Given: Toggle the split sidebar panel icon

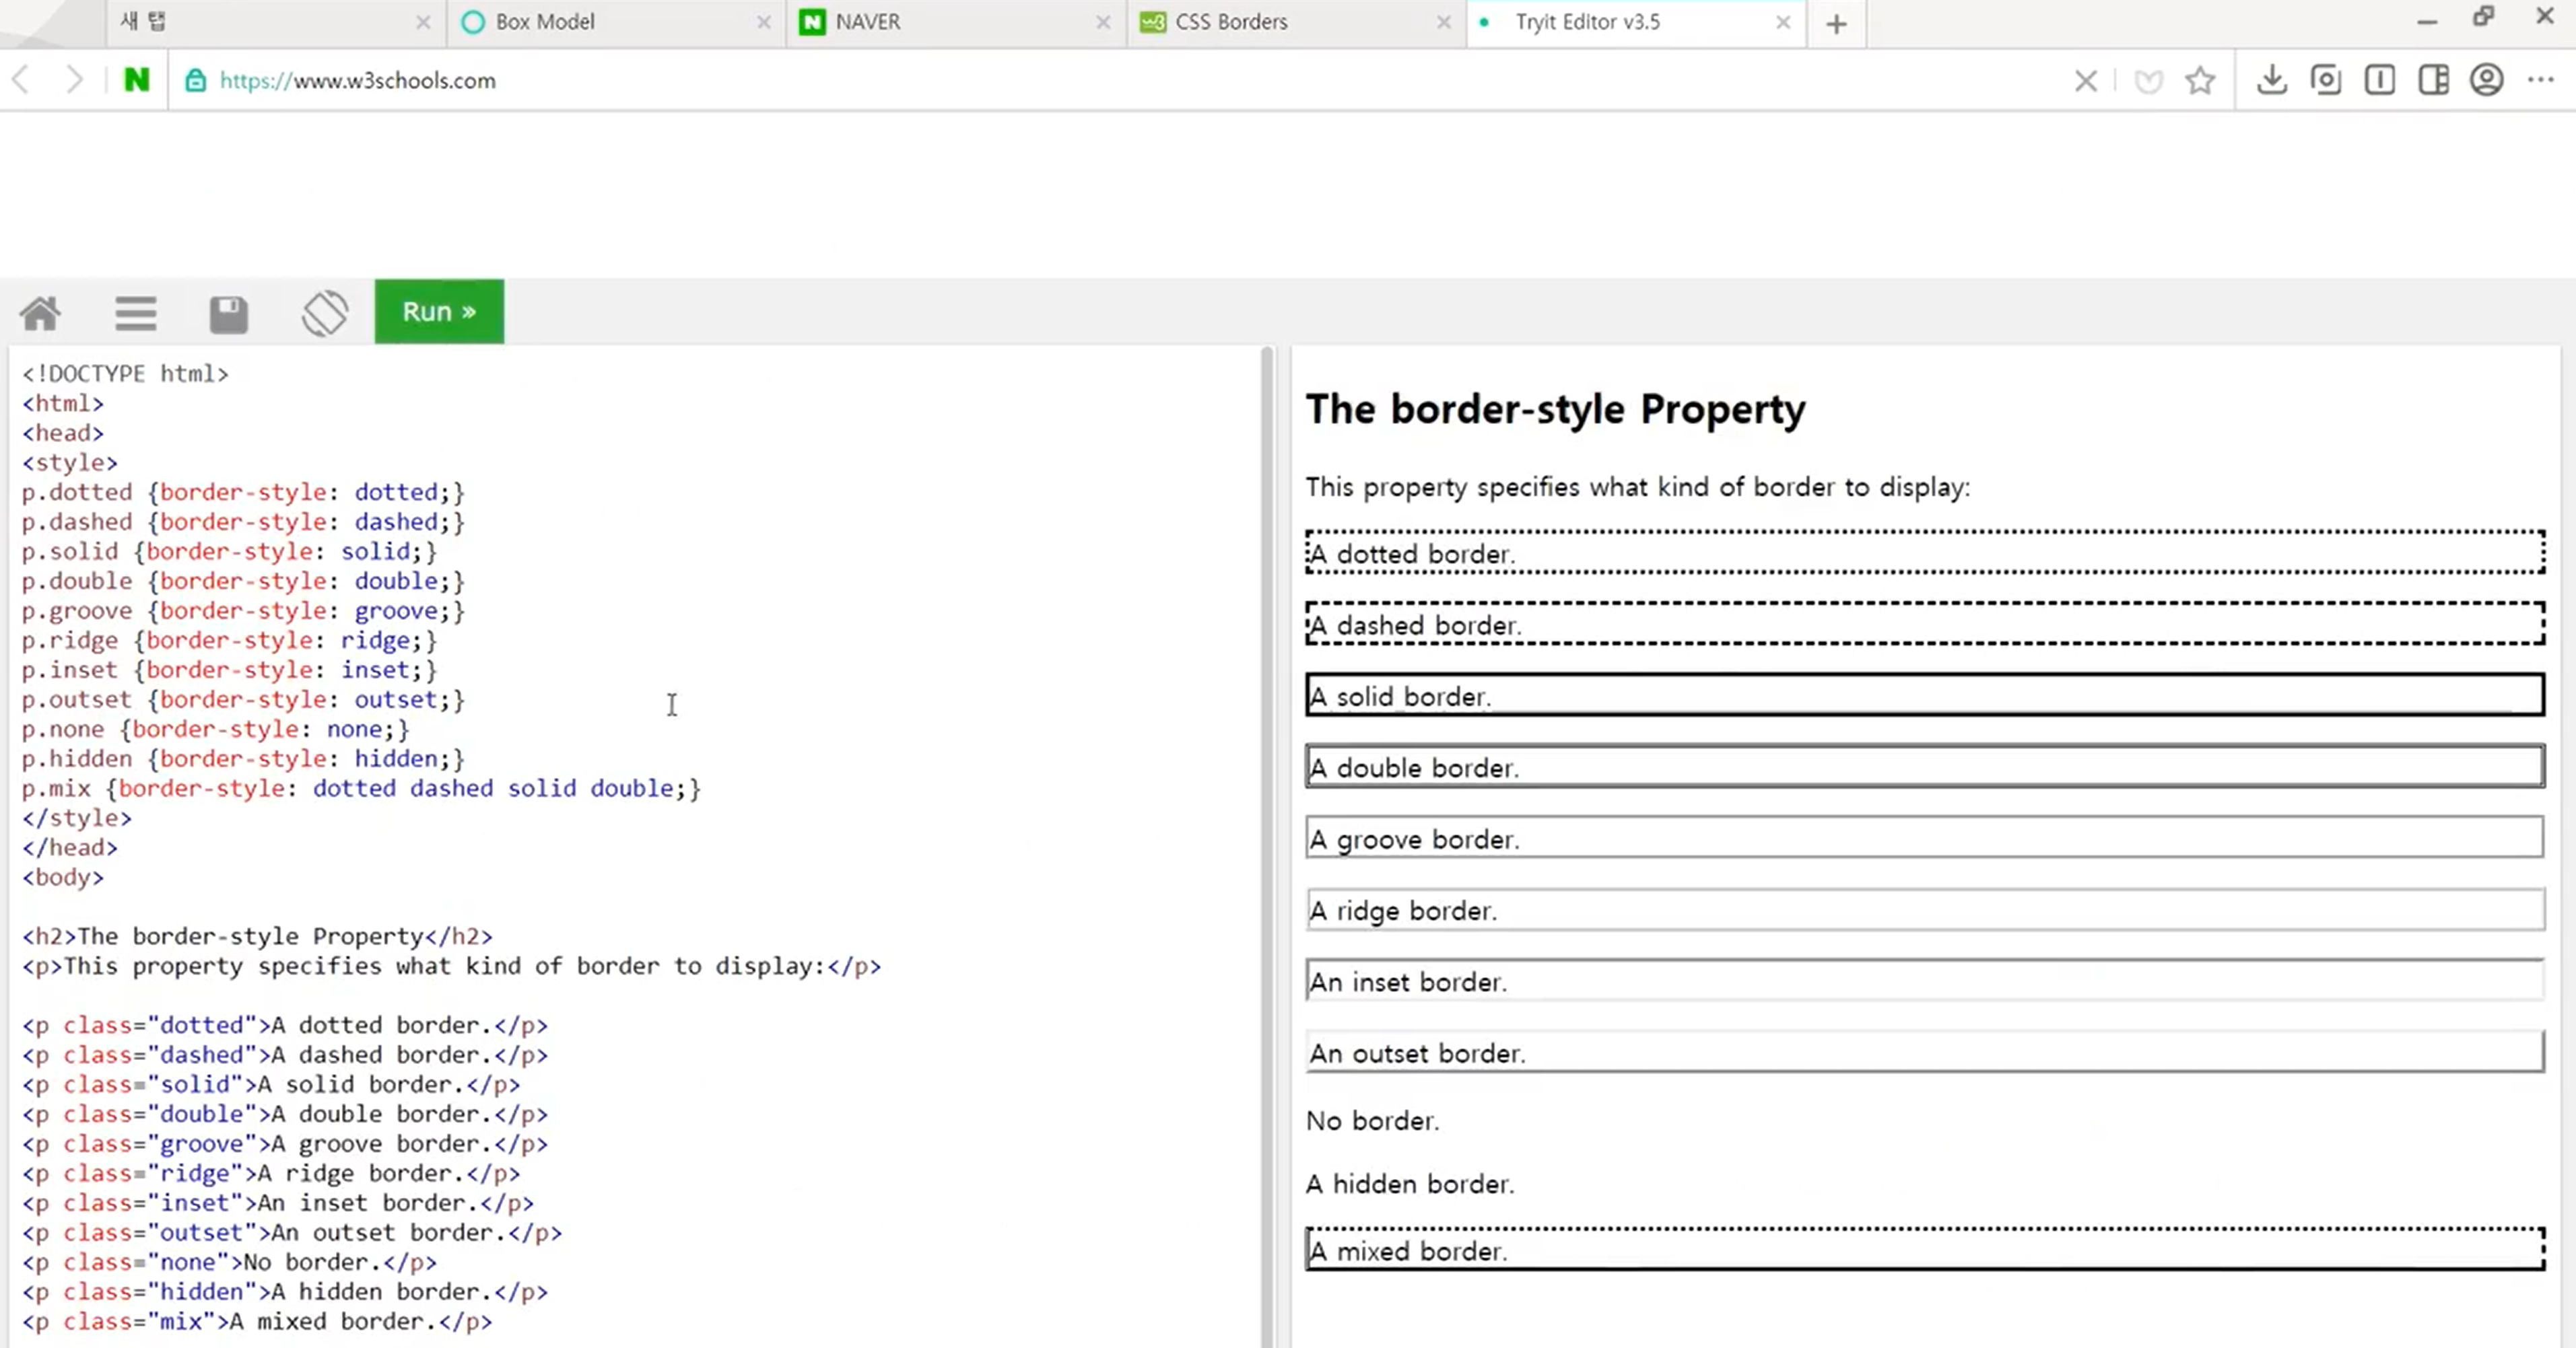Looking at the screenshot, I should point(2433,80).
